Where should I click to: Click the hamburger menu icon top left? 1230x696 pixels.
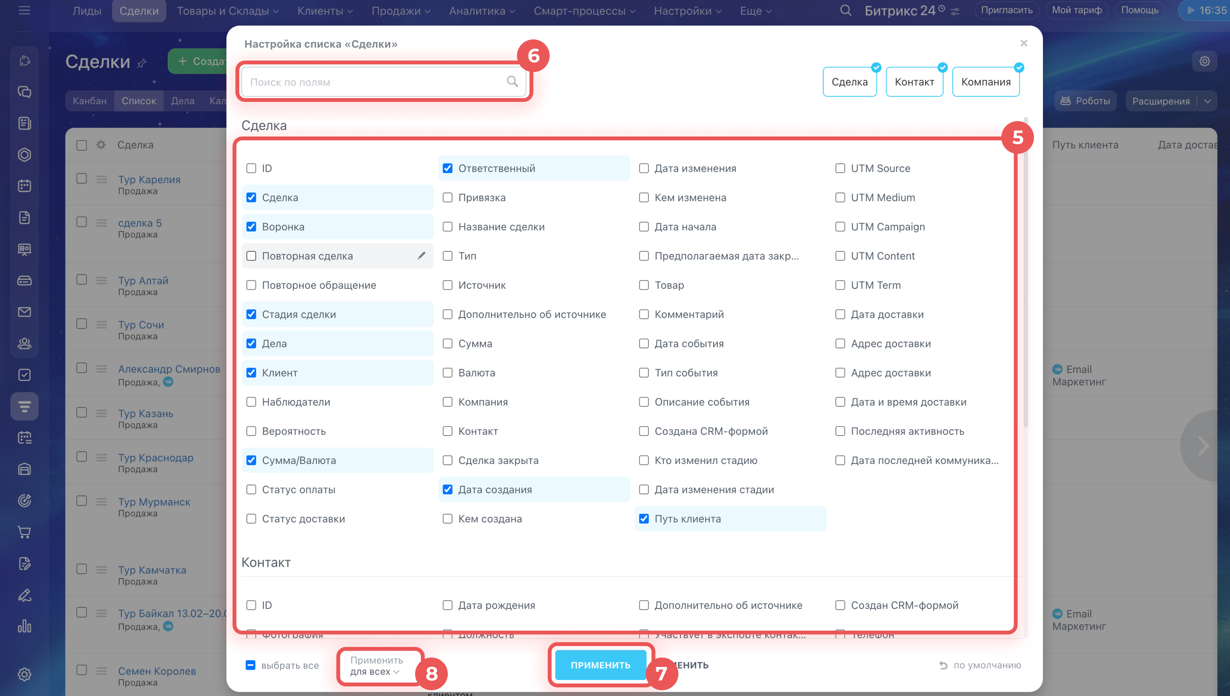tap(24, 10)
